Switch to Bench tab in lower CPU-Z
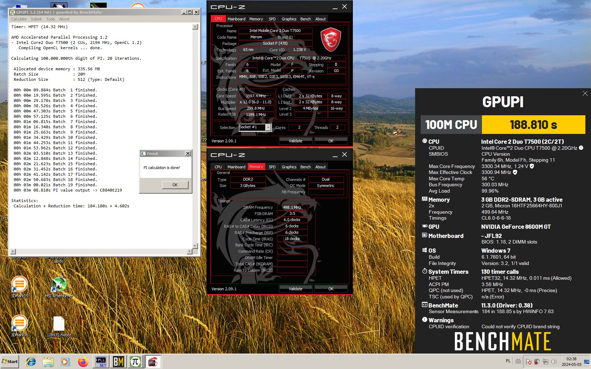This screenshot has height=369, width=591. tap(306, 167)
